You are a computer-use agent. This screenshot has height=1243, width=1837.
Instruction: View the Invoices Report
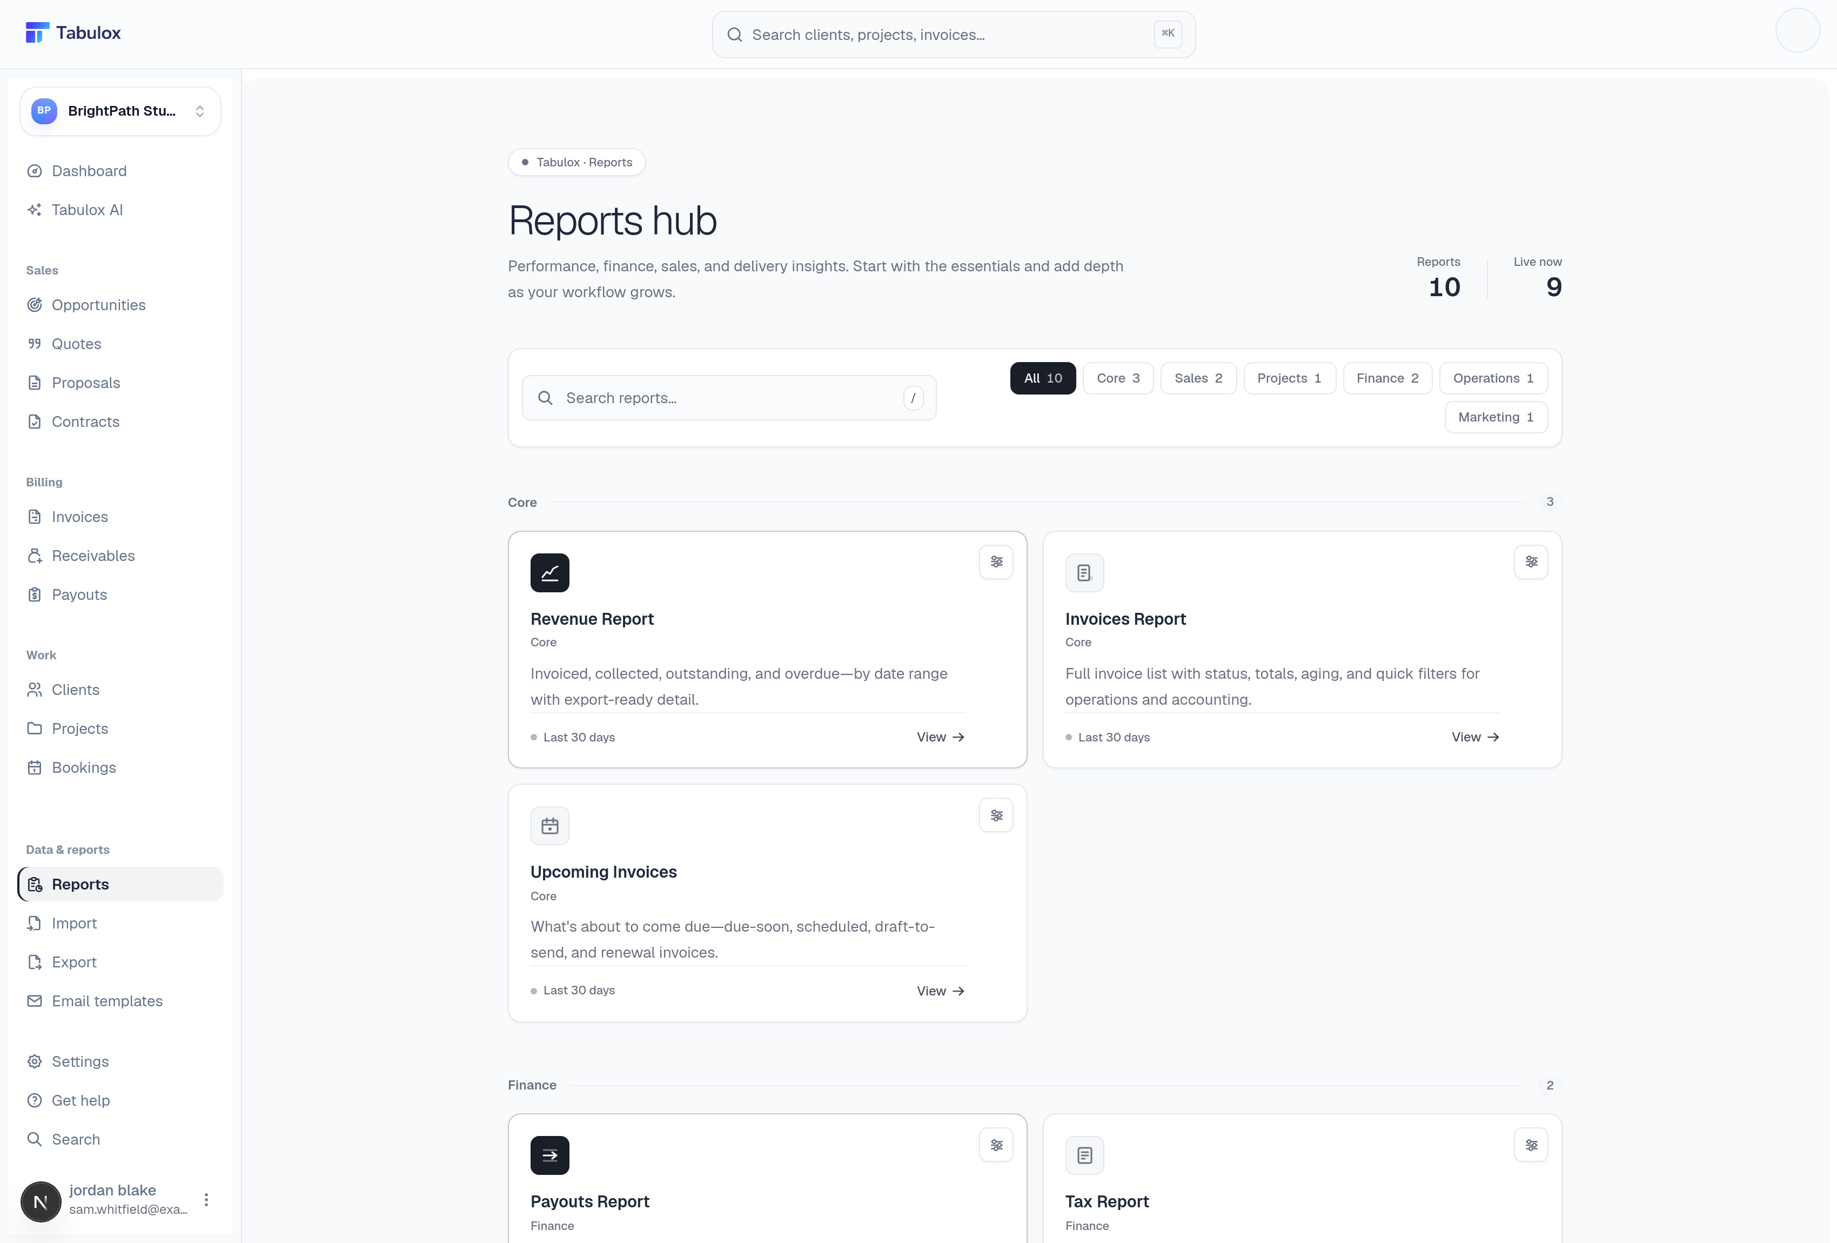(x=1475, y=737)
